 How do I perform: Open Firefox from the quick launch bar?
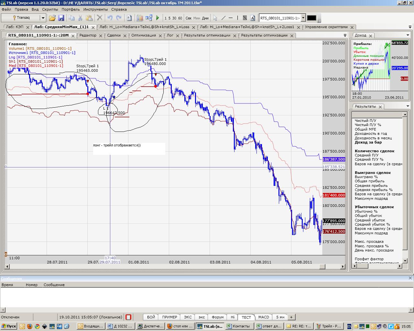click(30, 326)
